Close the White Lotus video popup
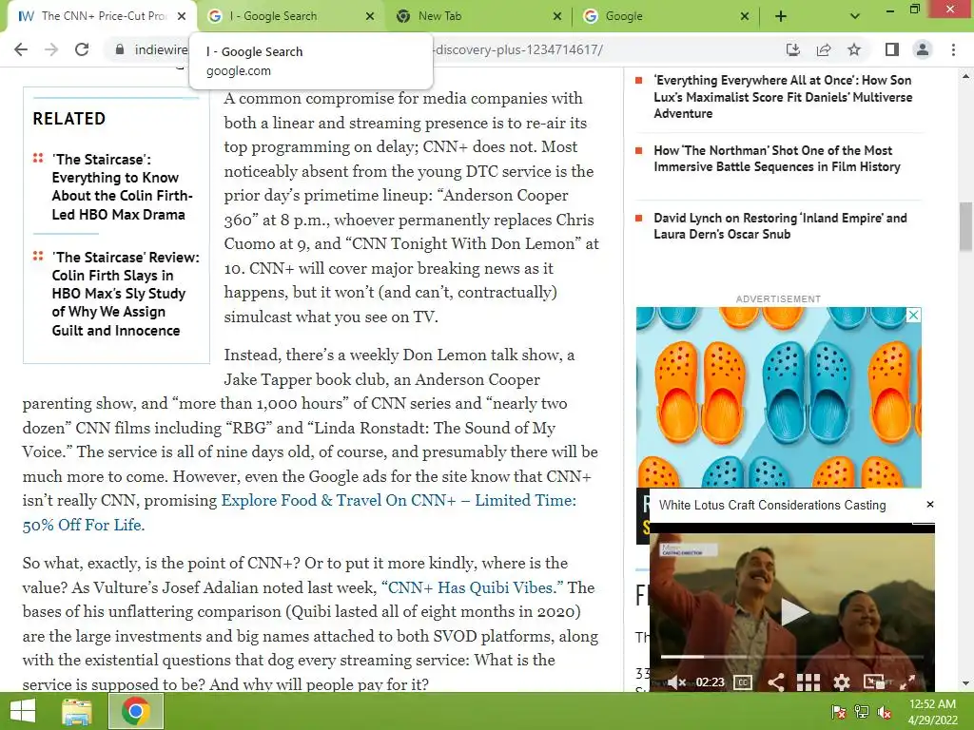 pos(930,504)
